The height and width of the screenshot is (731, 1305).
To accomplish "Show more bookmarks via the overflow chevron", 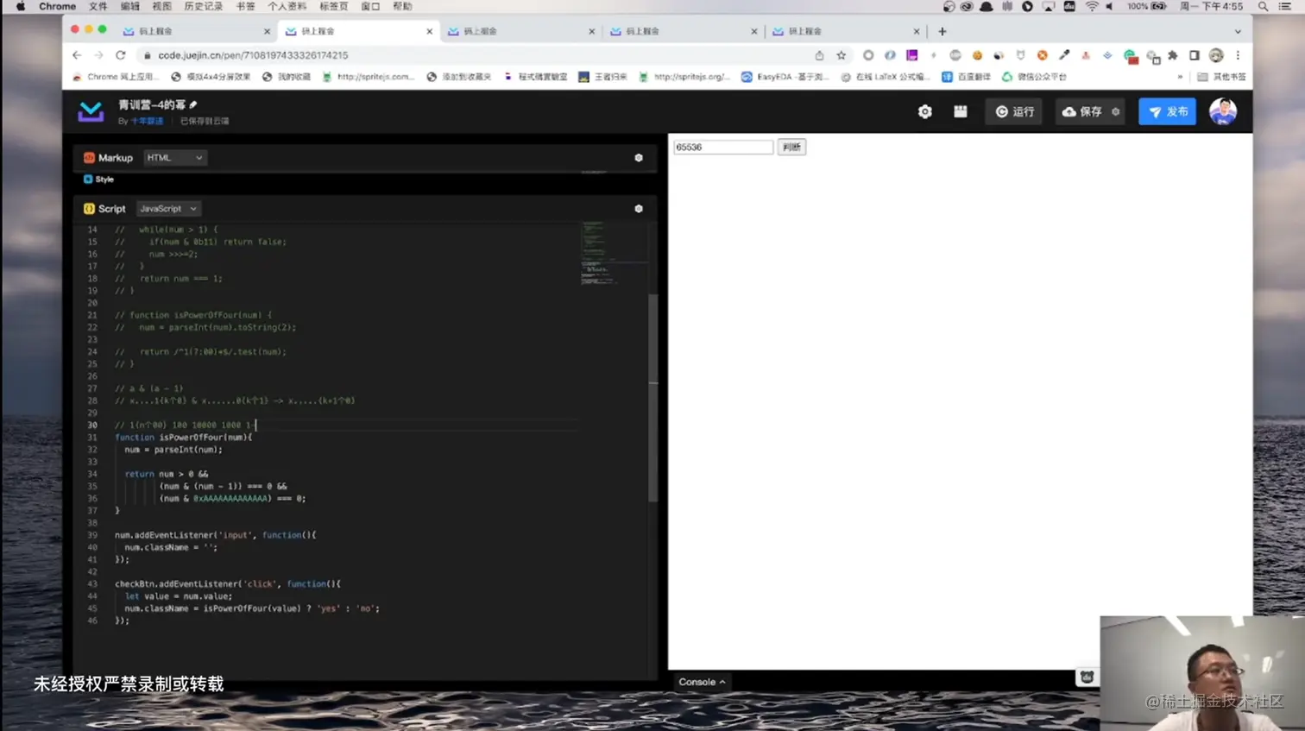I will 1180,77.
